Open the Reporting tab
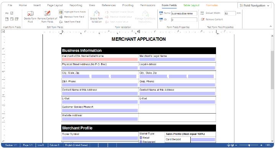This screenshot has height=149, width=275. [76, 5]
